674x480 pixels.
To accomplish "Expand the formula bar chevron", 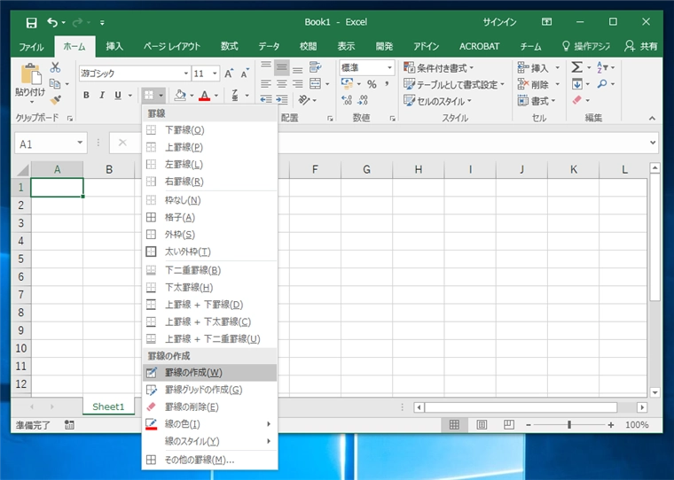I will 653,143.
